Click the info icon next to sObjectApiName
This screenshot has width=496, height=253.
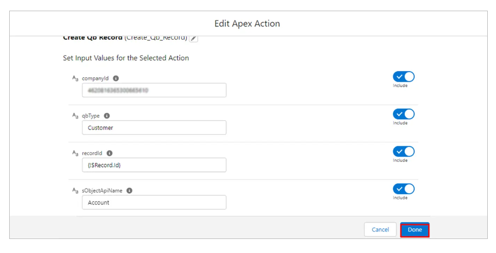coord(129,190)
